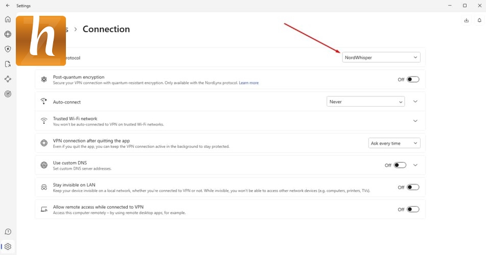This screenshot has width=486, height=255.
Task: Click the help question mark icon
Action: pyautogui.click(x=8, y=232)
